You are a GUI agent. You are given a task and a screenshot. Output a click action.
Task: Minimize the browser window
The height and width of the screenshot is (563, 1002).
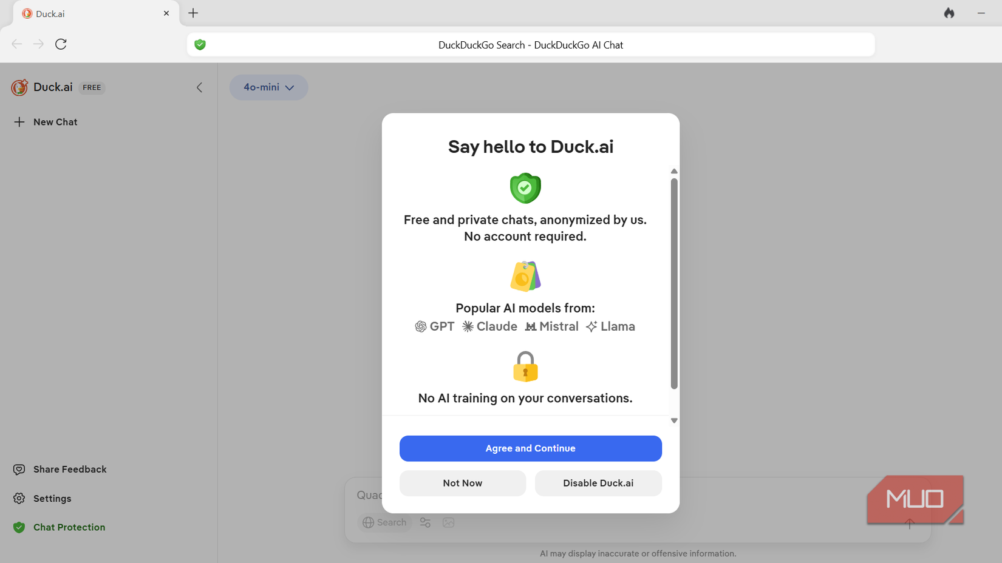pos(981,13)
